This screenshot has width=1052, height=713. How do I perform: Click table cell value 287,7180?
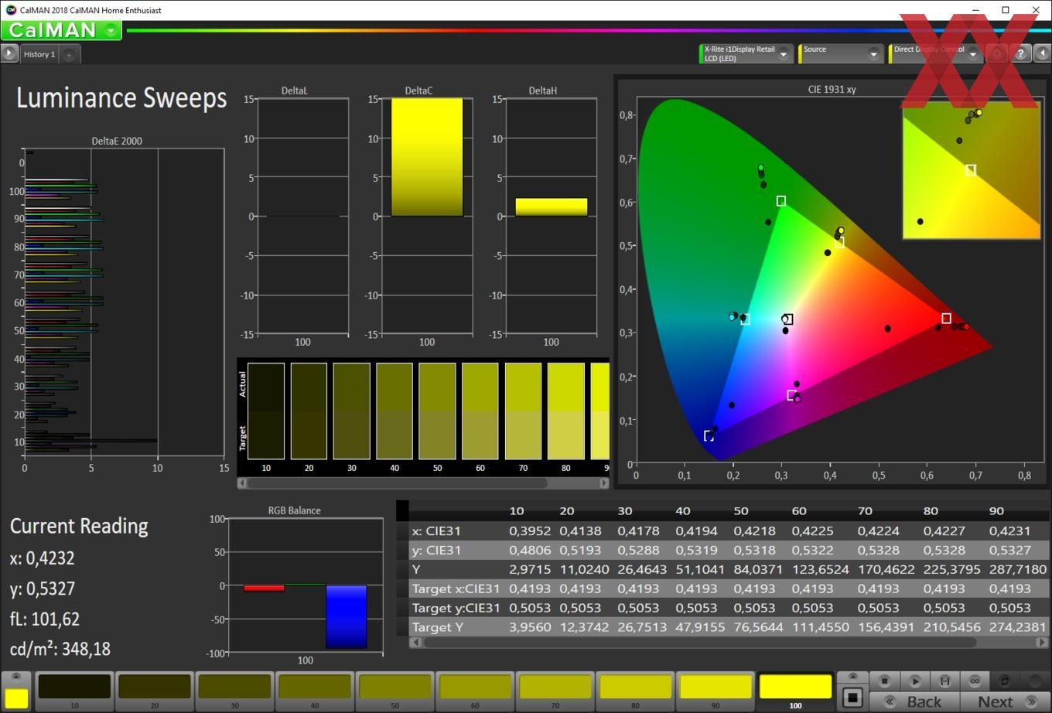pos(1018,569)
